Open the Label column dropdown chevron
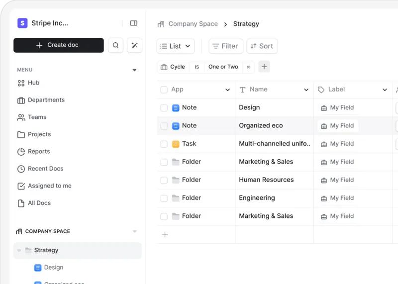Viewport: 398px width, 284px height. tap(385, 90)
